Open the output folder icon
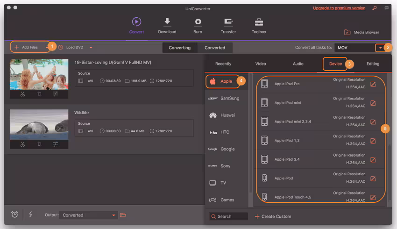Image resolution: width=397 pixels, height=229 pixels. point(123,215)
